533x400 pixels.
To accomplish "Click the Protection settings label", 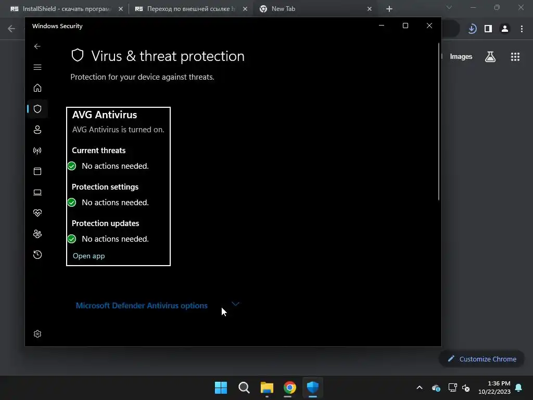I will pyautogui.click(x=105, y=187).
